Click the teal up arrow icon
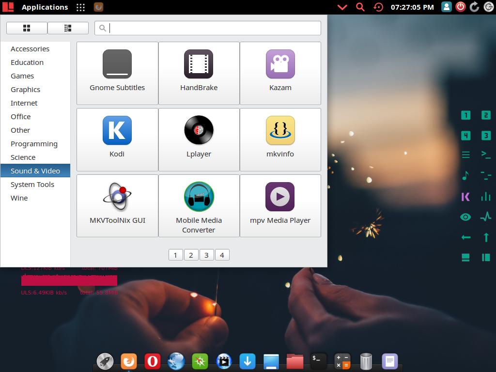The image size is (496, 372). pyautogui.click(x=486, y=237)
